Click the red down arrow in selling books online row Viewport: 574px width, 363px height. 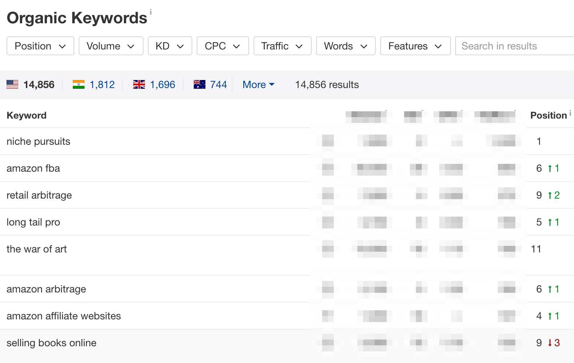click(550, 343)
